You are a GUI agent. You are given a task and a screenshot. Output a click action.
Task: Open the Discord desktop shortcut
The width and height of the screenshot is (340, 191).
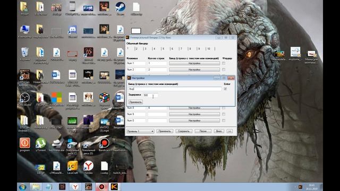[72, 31]
